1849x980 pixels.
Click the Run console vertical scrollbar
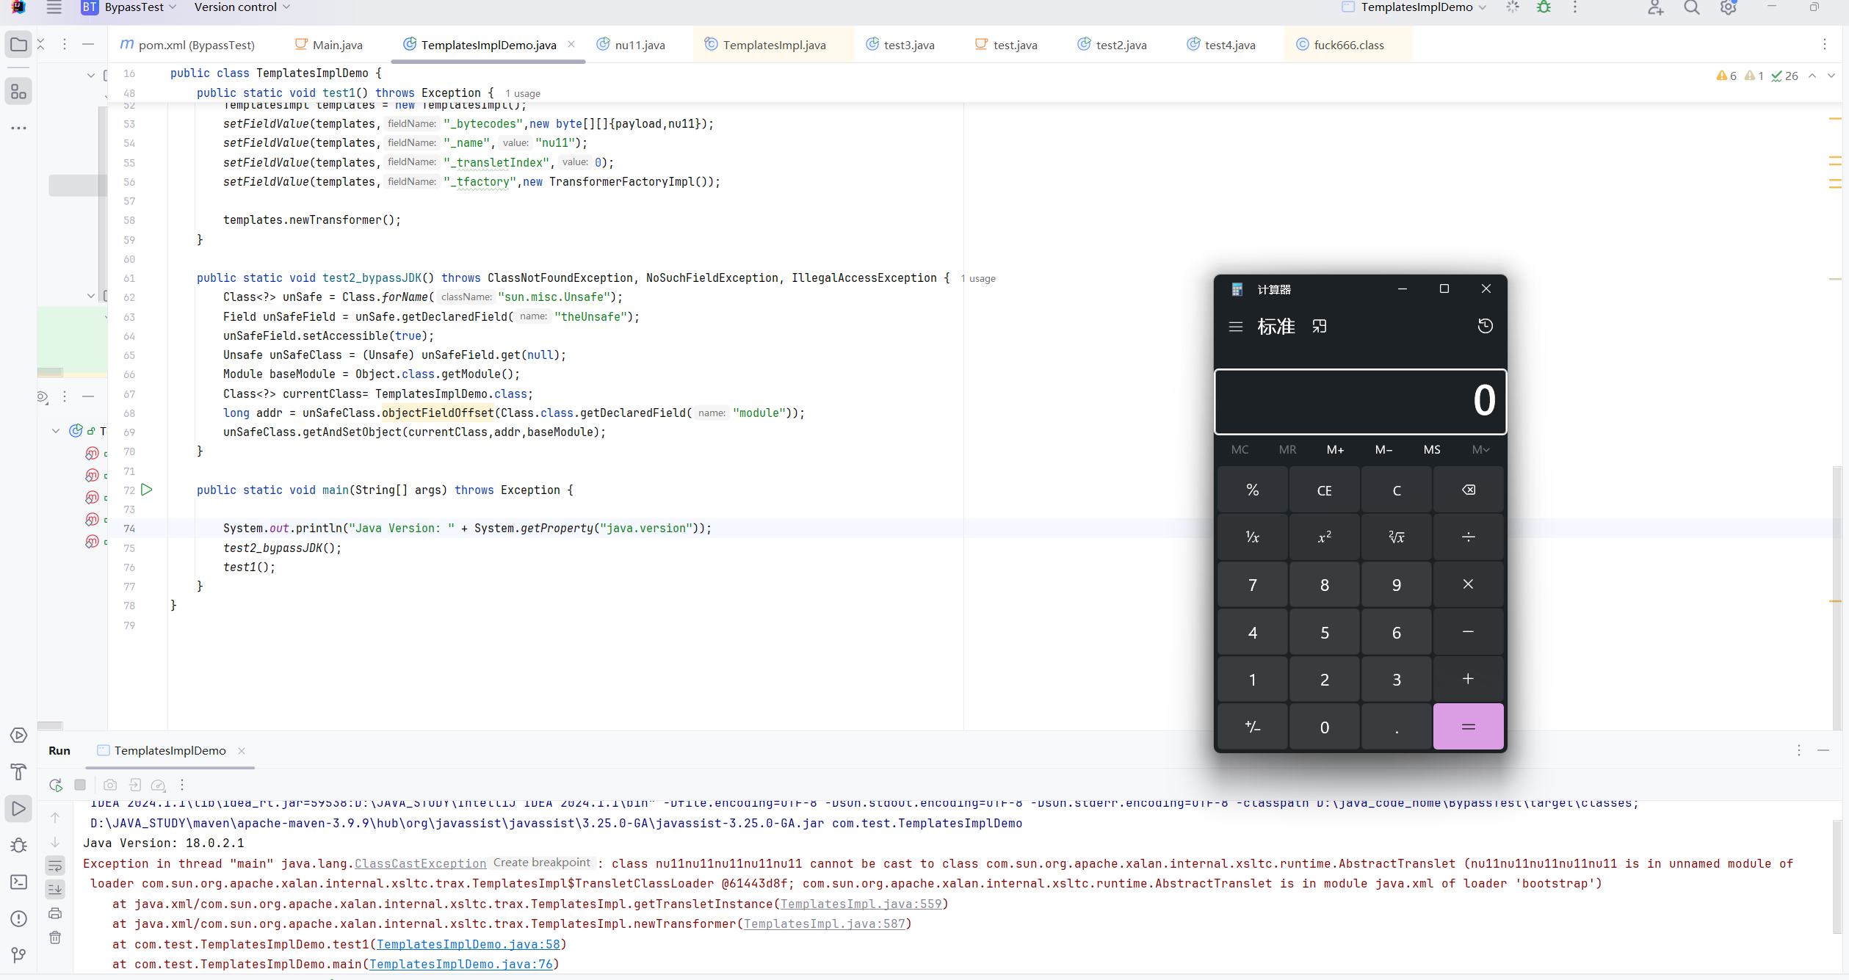1837,877
